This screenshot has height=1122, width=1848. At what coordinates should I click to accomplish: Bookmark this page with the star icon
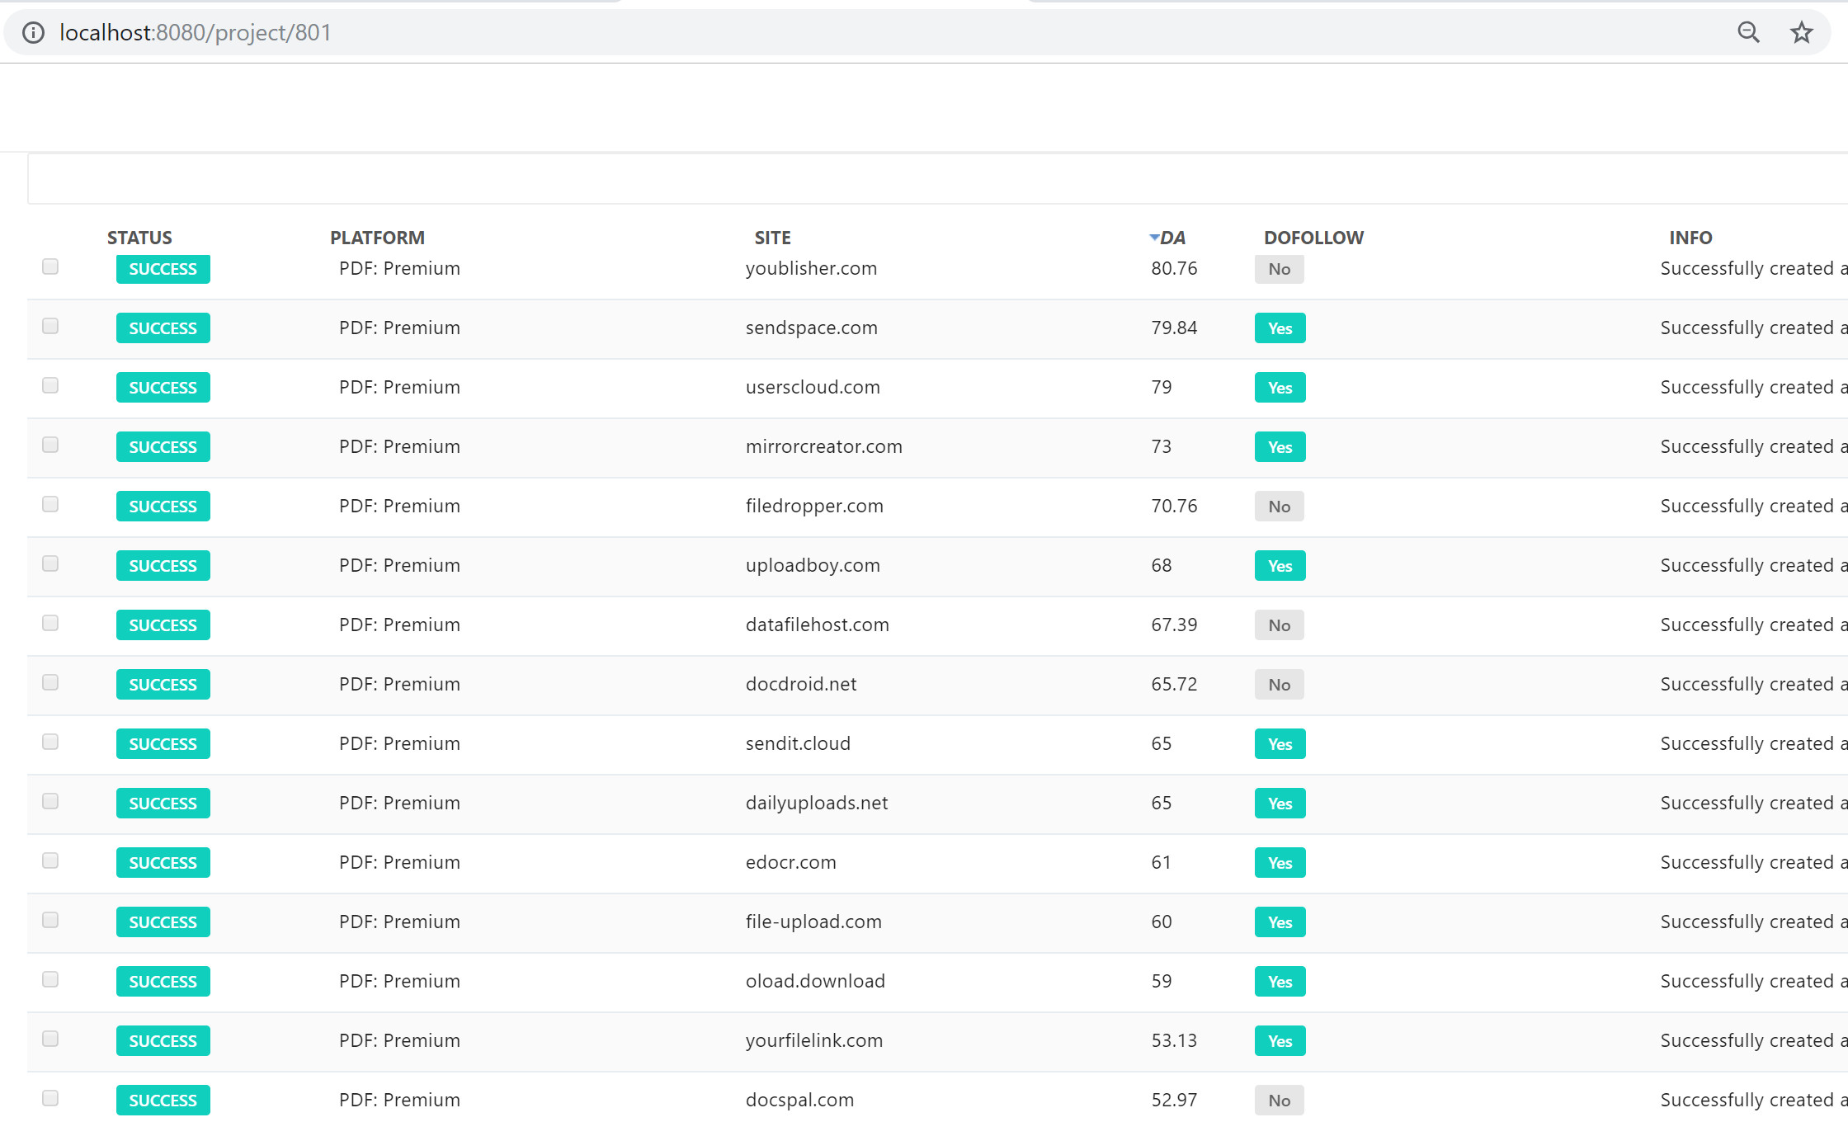click(1802, 32)
